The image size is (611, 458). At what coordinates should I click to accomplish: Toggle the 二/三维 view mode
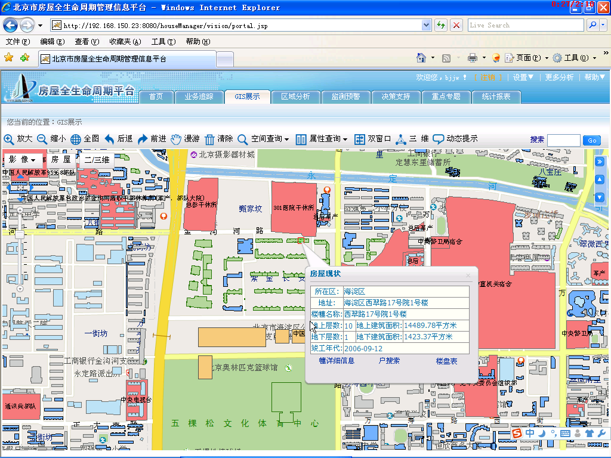97,160
